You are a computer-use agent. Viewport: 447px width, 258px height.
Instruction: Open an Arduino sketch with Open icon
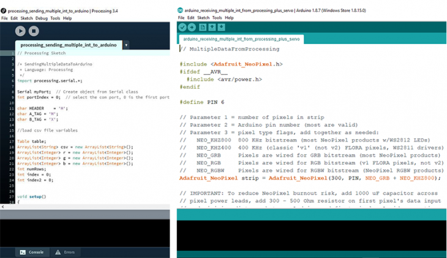click(x=212, y=28)
